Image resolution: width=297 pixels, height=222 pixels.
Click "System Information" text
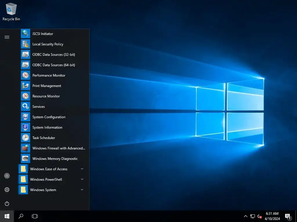tap(47, 127)
